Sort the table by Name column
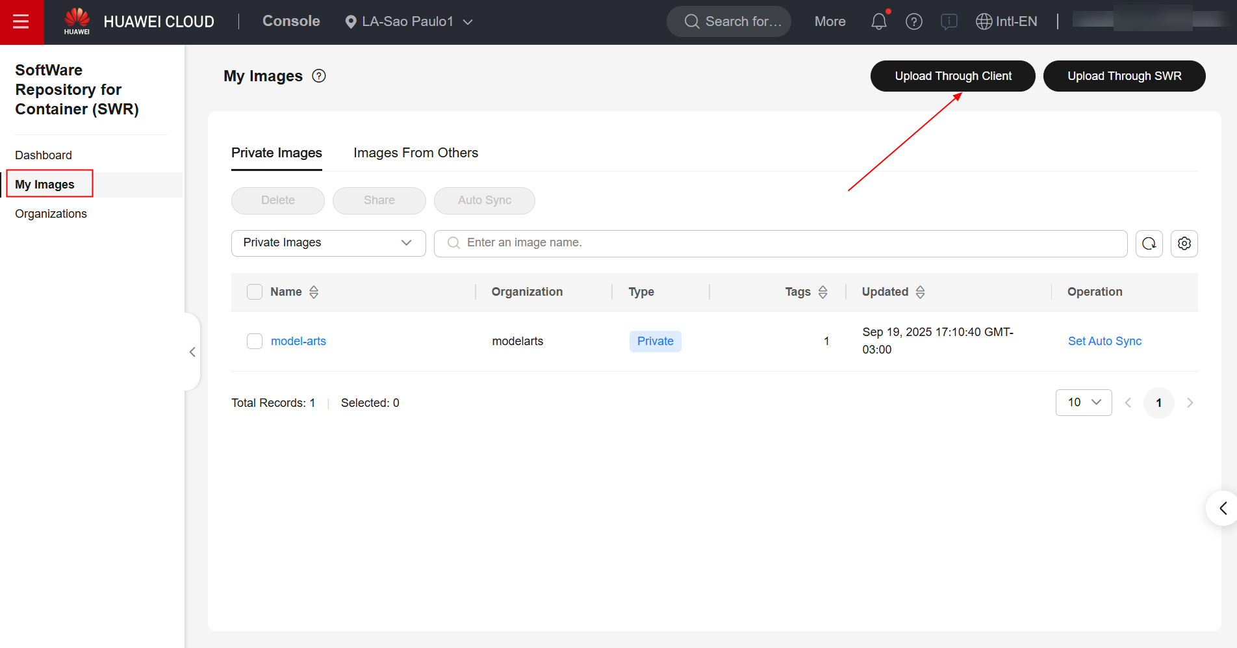Viewport: 1237px width, 648px height. (314, 292)
